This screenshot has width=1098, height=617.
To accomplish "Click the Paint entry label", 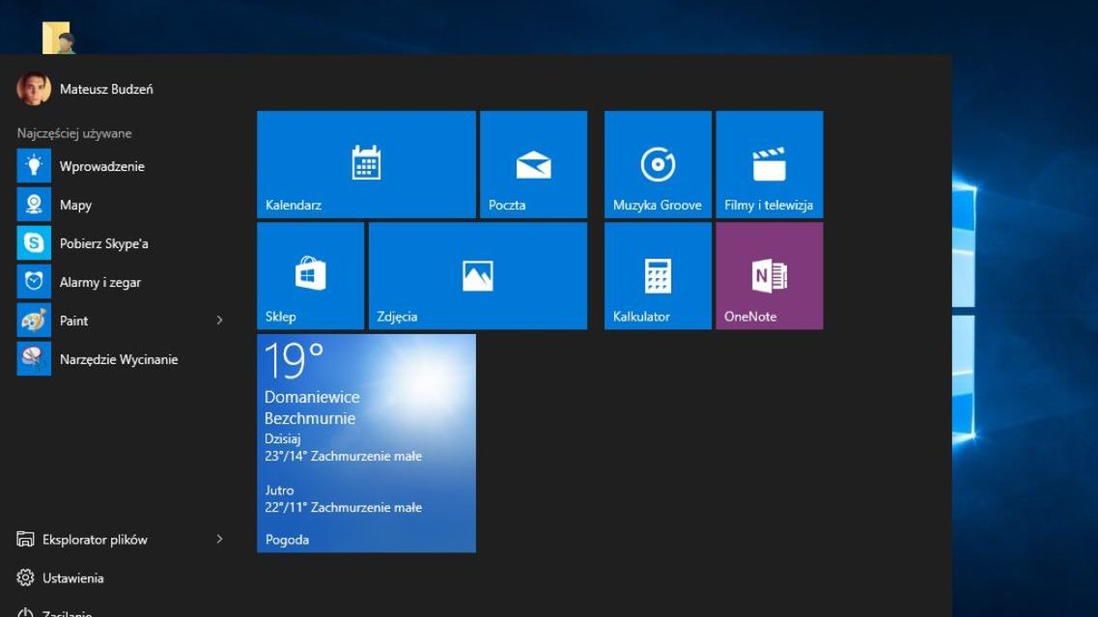I will point(73,321).
